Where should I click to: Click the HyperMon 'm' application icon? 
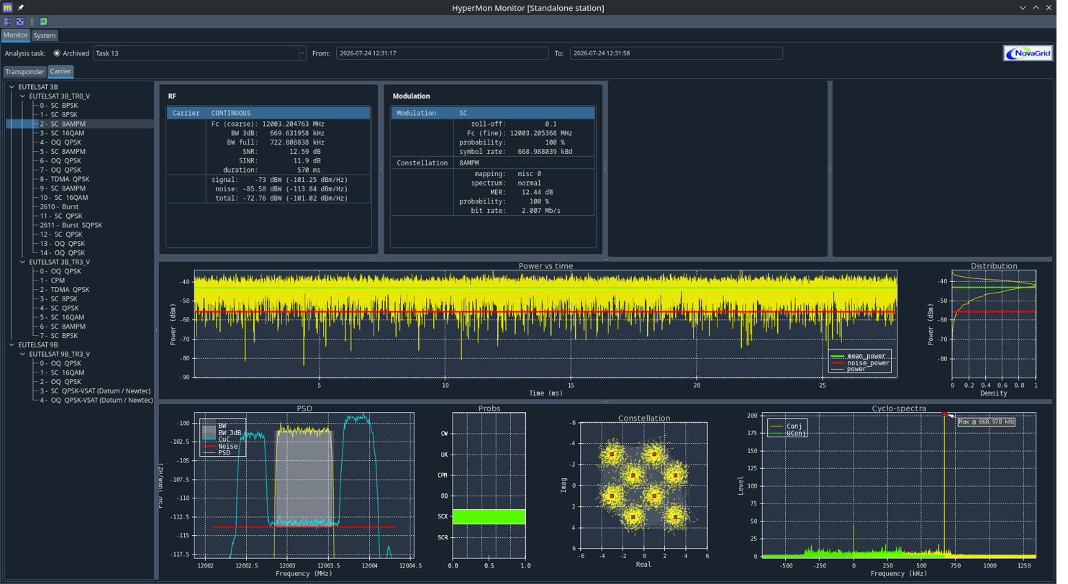8,7
